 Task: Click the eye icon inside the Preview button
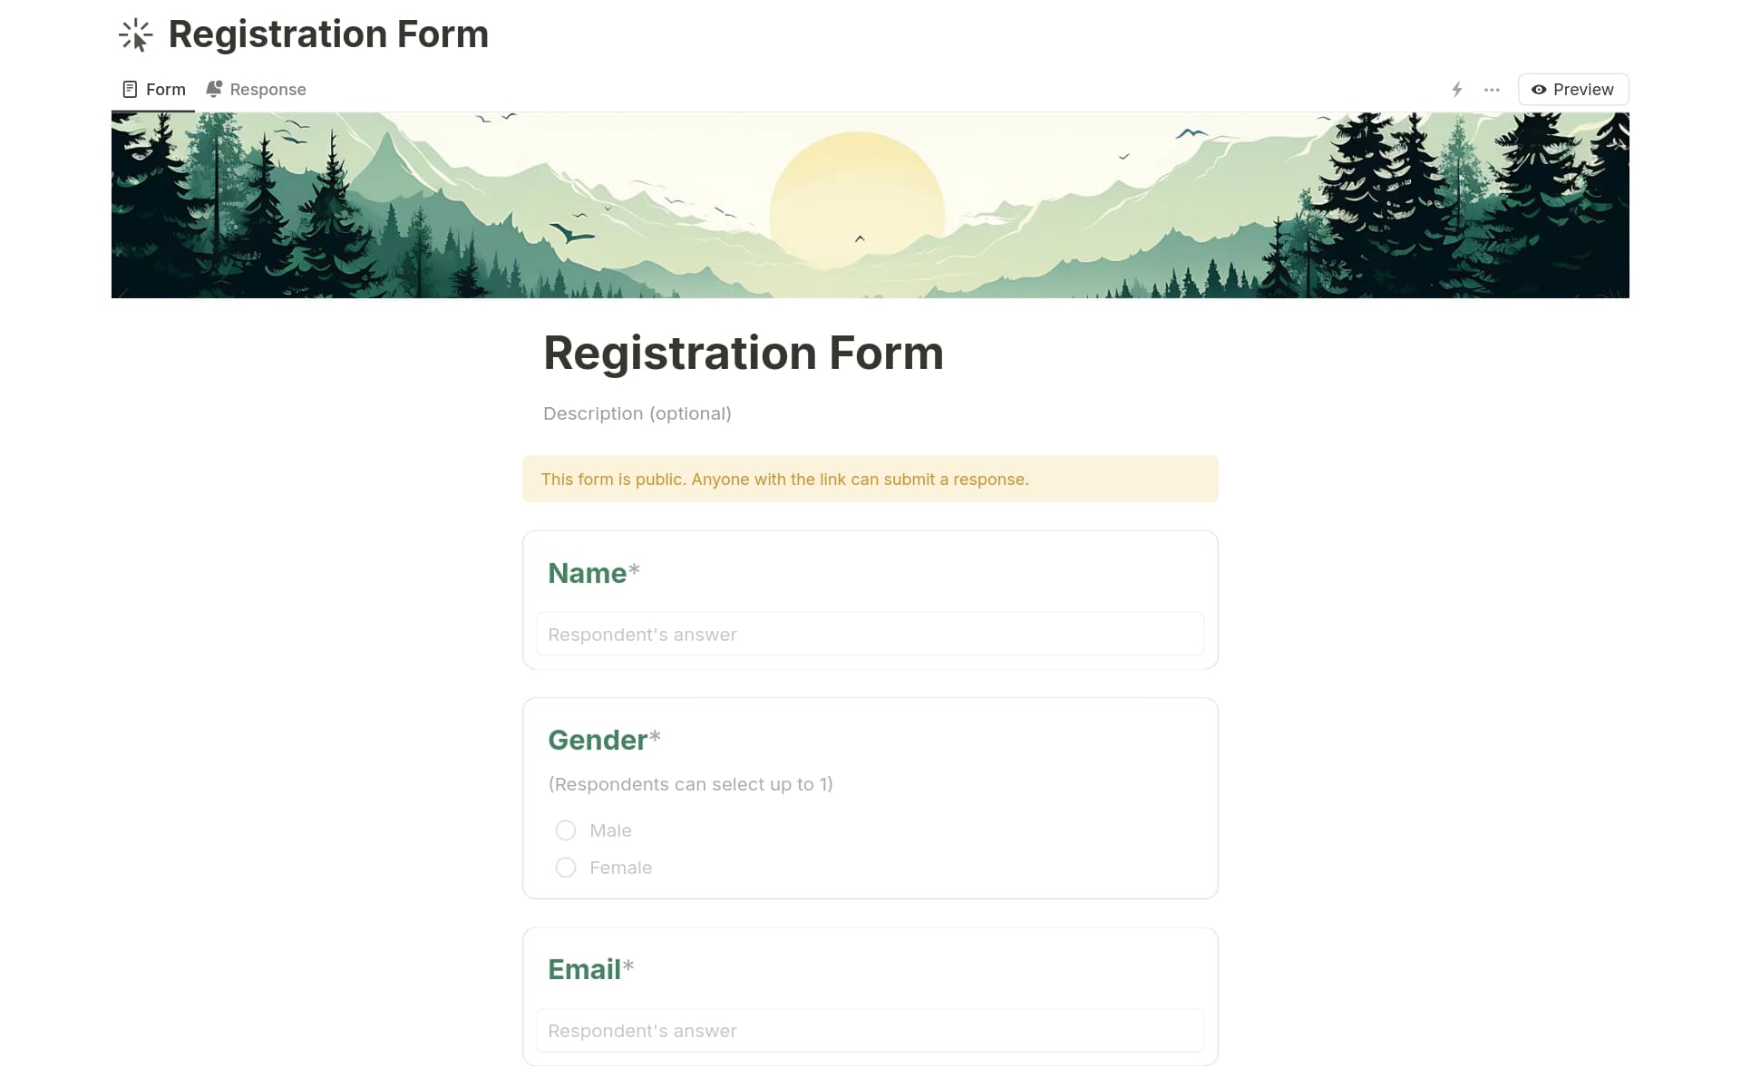[1539, 90]
